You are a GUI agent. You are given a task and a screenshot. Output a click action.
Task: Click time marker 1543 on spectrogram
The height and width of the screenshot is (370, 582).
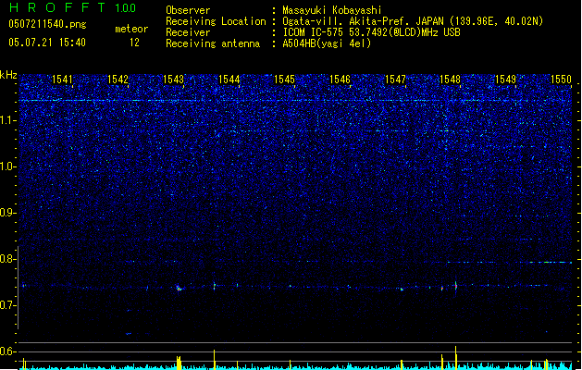pos(173,80)
